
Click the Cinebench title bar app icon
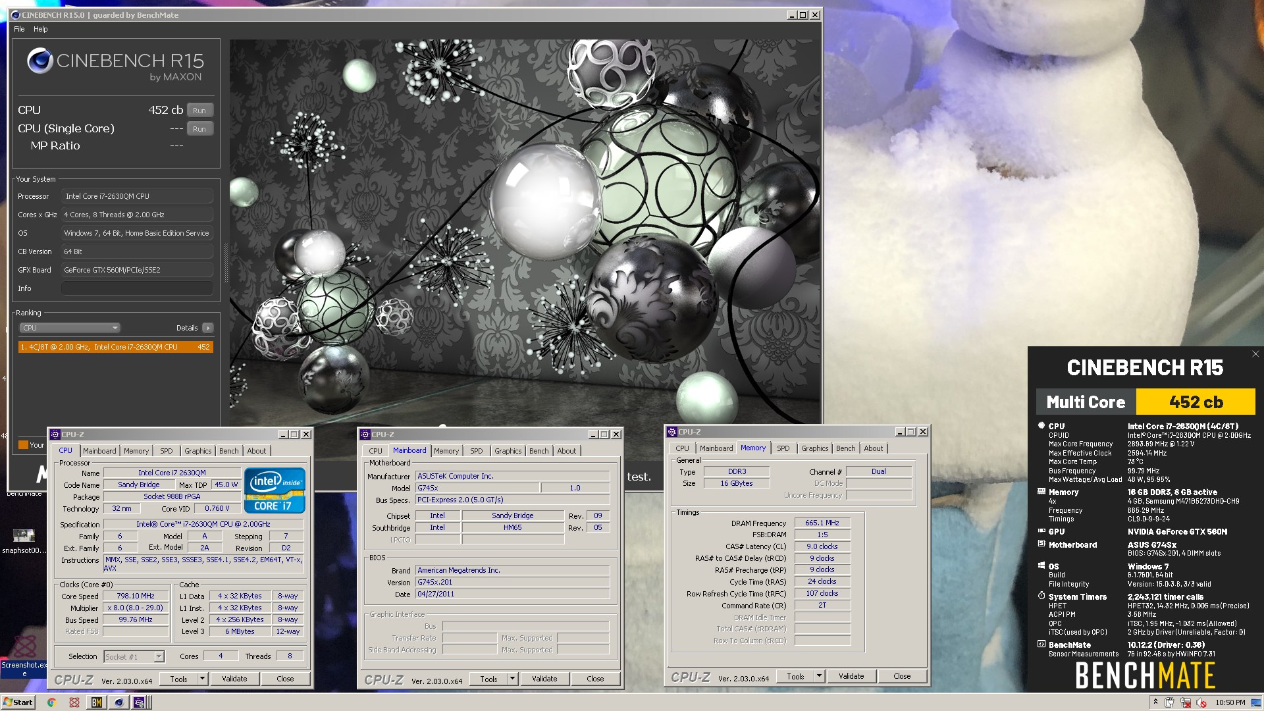(16, 14)
